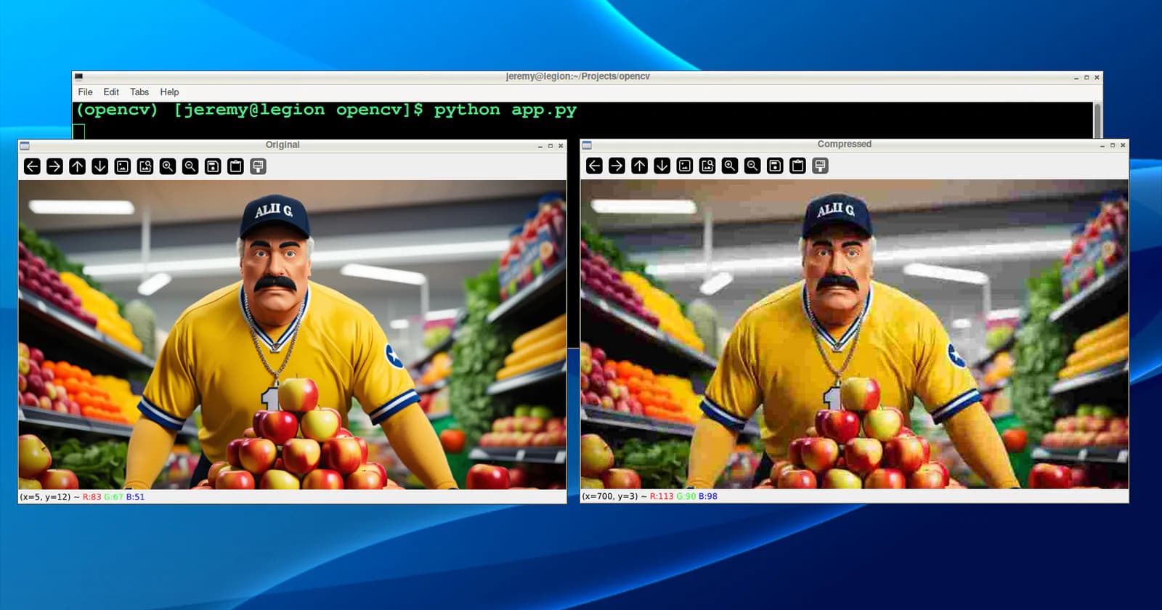Click 'R:83' value in Original status bar
Image resolution: width=1162 pixels, height=610 pixels.
[x=92, y=497]
